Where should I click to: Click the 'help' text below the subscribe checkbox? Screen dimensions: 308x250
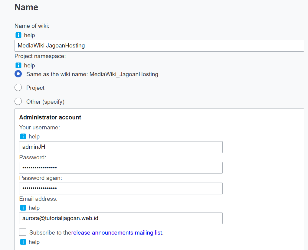click(34, 242)
